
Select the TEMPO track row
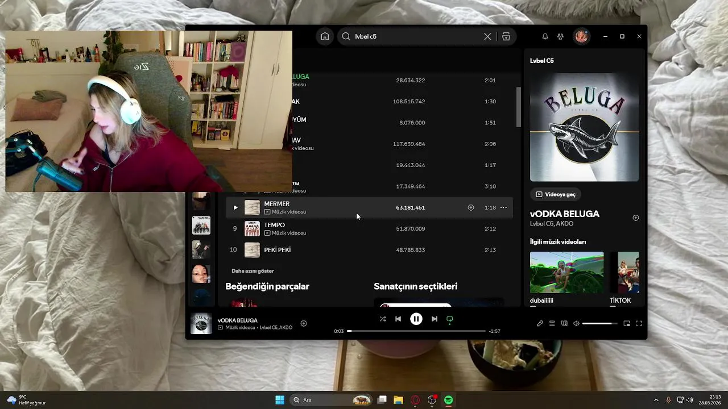point(369,228)
